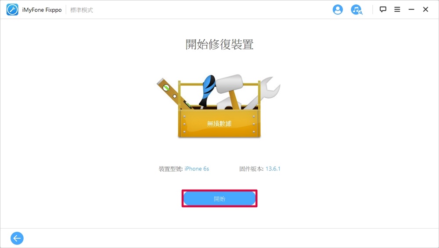Screen dimensions: 439x248
Task: Click the 標準模式 mode label
Action: click(x=82, y=10)
